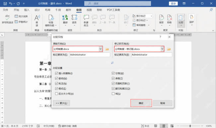Toggle the Formatting (格式) checkbox
Screen dimensions: 216x128
(x=56, y=89)
